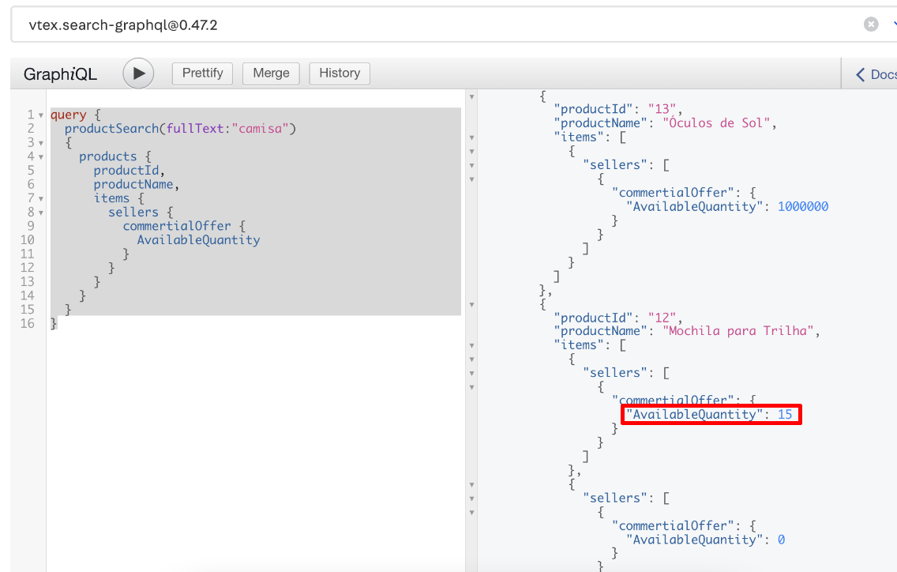
Task: Fold the last sellers array in results
Action: point(472,499)
